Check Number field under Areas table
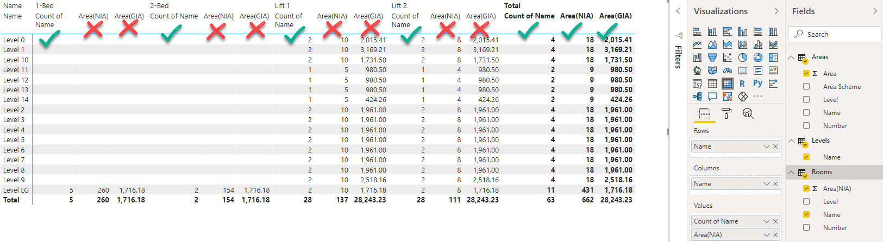This screenshot has width=883, height=242. point(806,125)
